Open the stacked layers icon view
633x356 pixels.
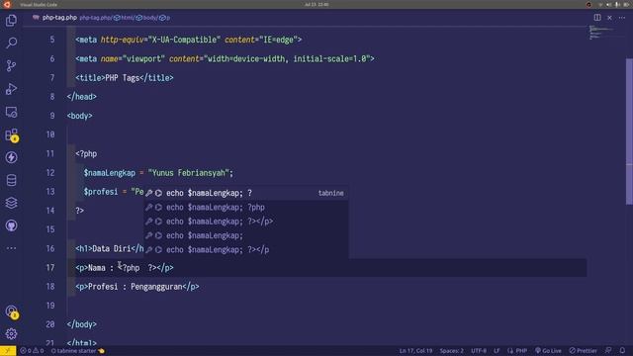click(x=11, y=203)
